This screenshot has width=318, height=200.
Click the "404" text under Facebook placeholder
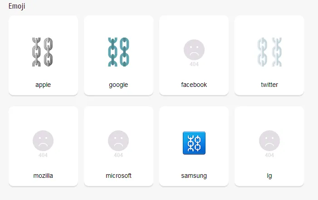click(194, 64)
